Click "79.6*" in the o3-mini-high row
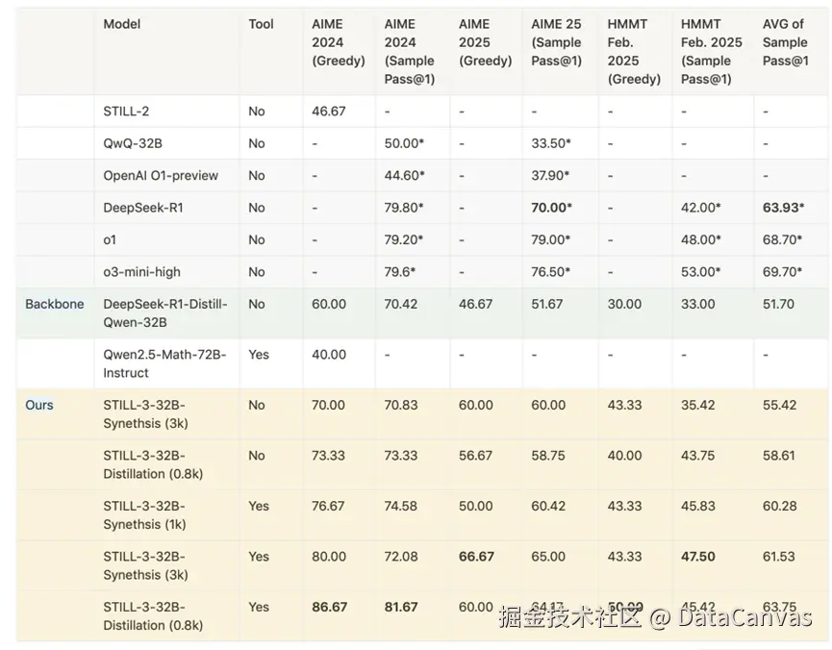 pyautogui.click(x=399, y=272)
